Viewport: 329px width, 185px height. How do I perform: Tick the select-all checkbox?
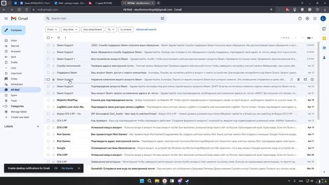tap(48, 38)
